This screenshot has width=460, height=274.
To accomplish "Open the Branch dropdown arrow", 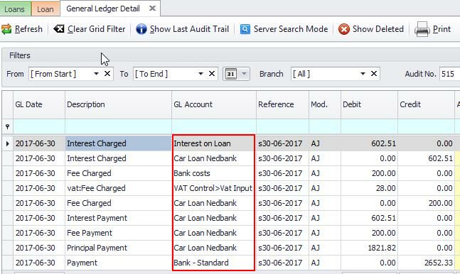I will 363,74.
